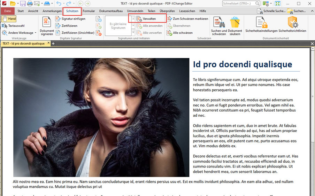
Task: Redo the last action
Action: [69, 3]
